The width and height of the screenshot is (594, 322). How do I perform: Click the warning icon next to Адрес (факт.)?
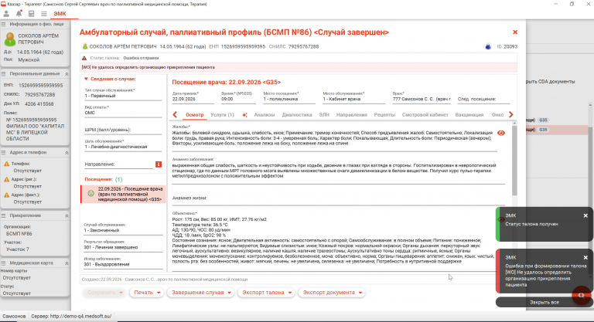[6, 195]
